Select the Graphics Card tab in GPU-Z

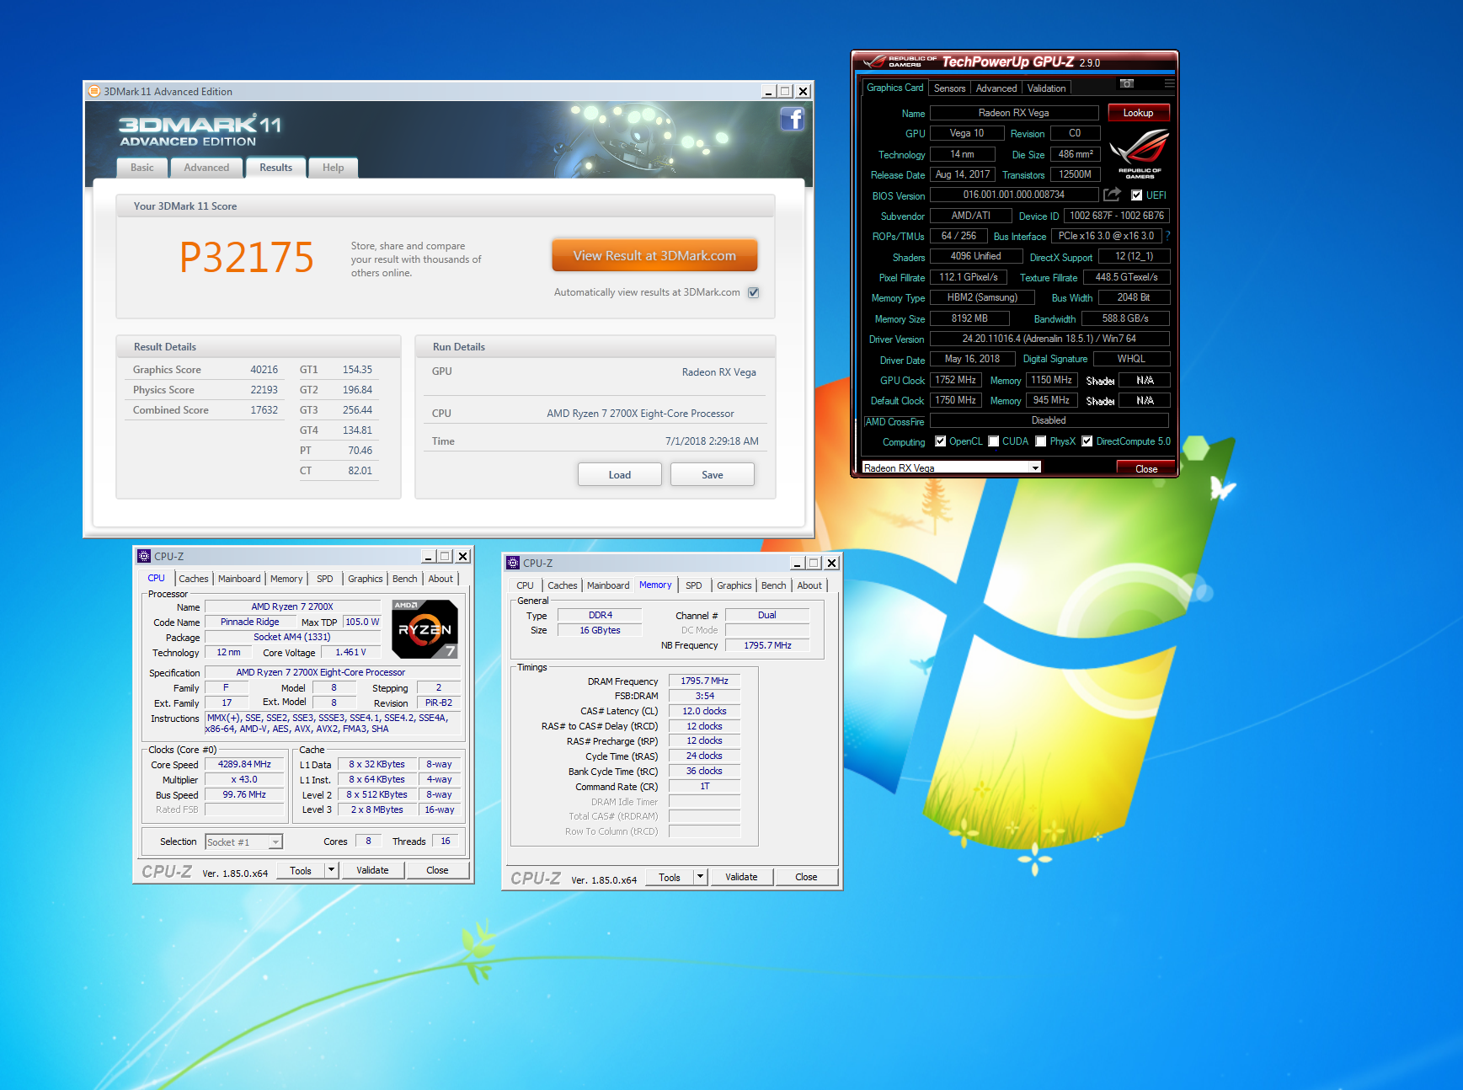(894, 88)
